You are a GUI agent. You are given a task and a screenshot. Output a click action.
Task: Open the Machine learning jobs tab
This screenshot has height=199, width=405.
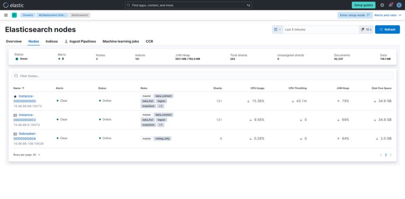pyautogui.click(x=121, y=41)
